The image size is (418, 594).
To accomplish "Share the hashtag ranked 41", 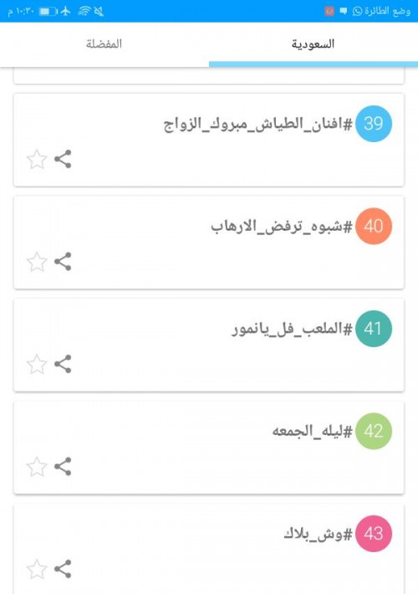I will (x=63, y=364).
